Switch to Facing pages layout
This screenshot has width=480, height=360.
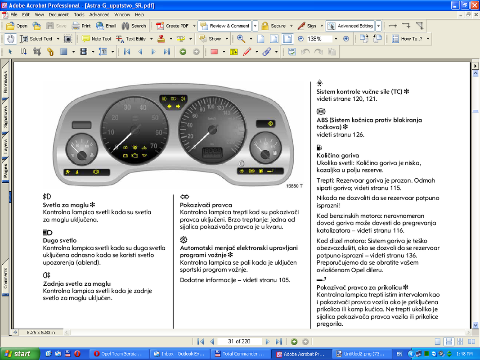point(472,342)
